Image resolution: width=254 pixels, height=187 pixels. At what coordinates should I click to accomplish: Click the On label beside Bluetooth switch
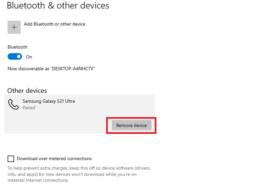coord(29,57)
